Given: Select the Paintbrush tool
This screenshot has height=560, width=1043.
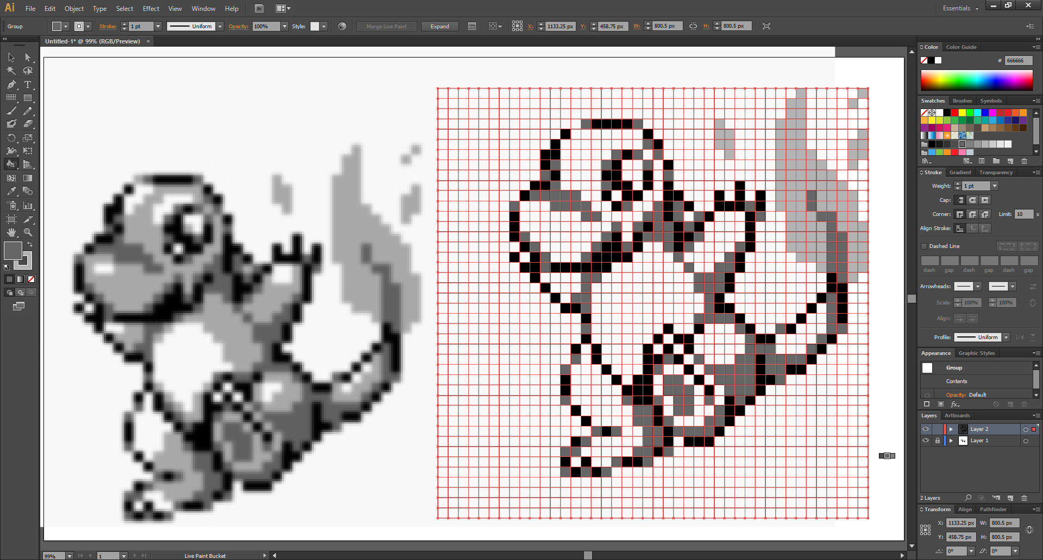Looking at the screenshot, I should 11,111.
